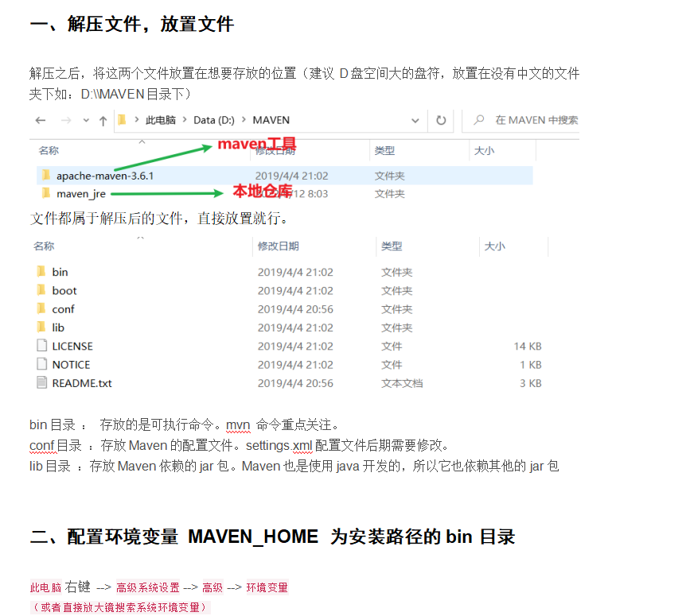The width and height of the screenshot is (690, 616).
Task: Click the LICENSE file icon
Action: [42, 345]
